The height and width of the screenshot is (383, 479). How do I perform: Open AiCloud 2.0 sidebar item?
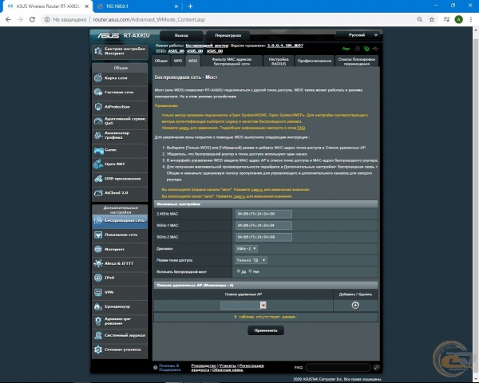120,193
